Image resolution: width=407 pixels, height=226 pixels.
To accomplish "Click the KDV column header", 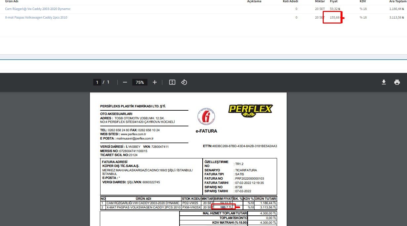I will coord(363,2).
